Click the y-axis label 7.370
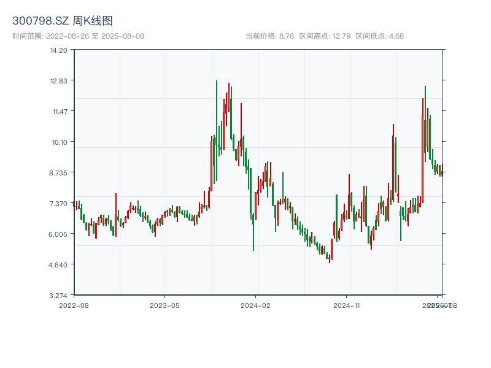The image size is (491, 368). tap(58, 204)
